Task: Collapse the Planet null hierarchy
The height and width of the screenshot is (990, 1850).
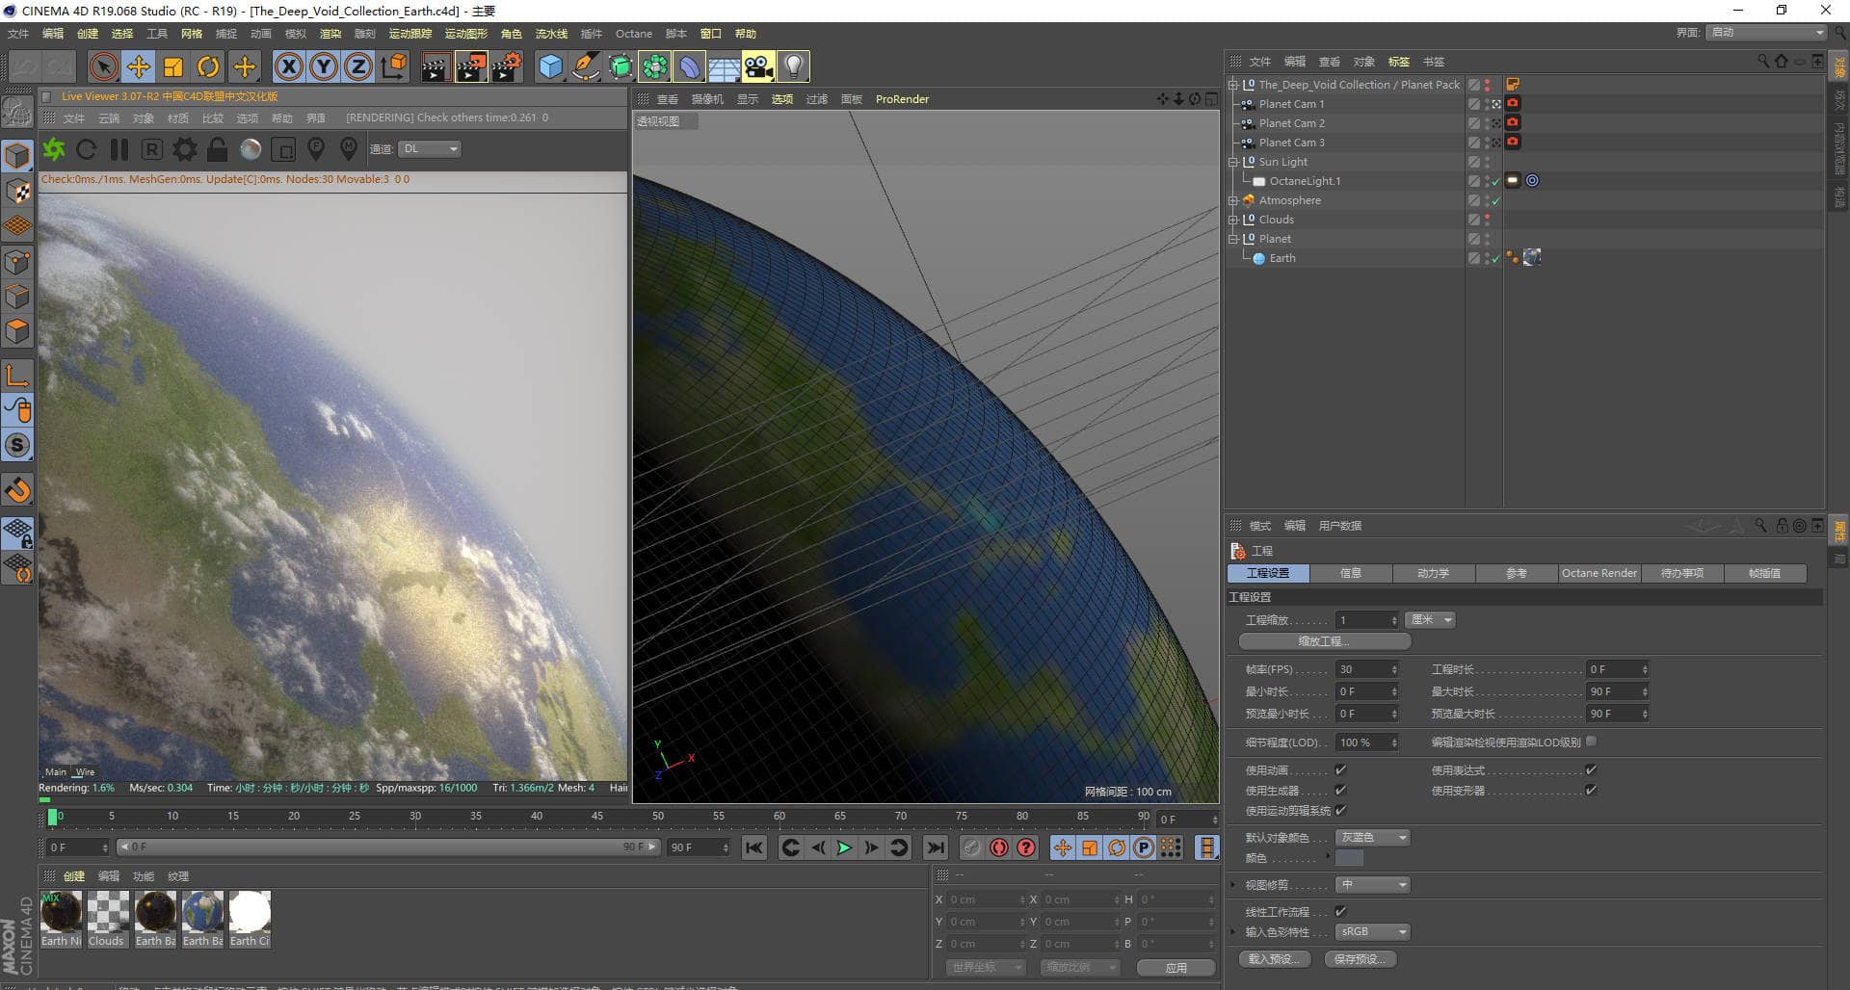Action: point(1232,239)
